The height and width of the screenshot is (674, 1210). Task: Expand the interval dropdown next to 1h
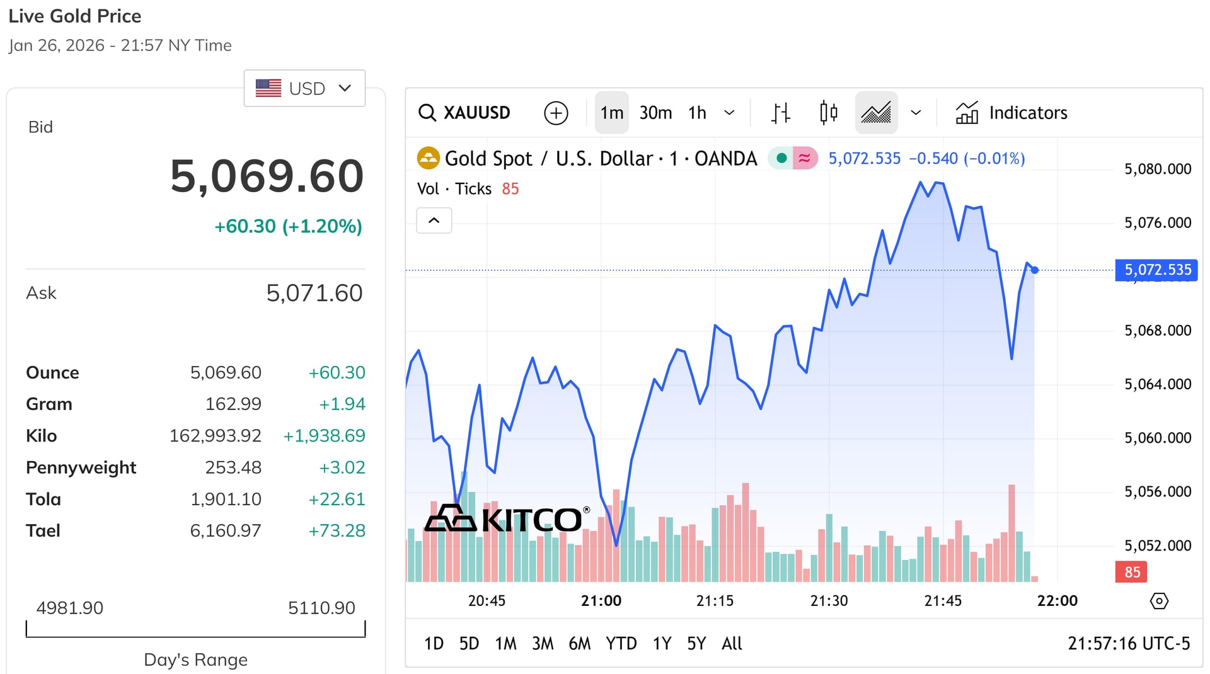(729, 113)
